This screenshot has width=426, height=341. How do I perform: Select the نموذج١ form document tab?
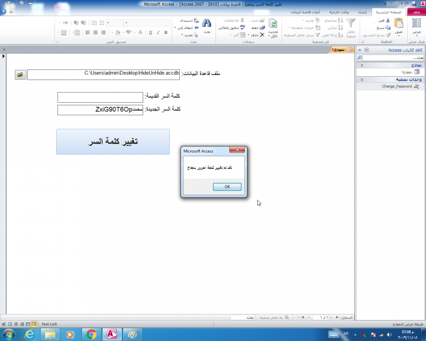342,50
